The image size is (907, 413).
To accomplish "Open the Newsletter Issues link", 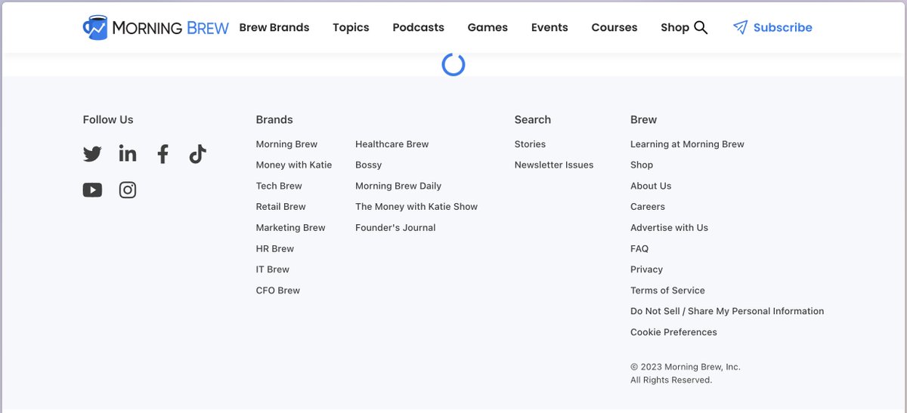I will (x=554, y=165).
